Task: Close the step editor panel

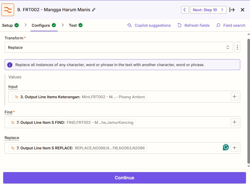Action: [x=242, y=10]
